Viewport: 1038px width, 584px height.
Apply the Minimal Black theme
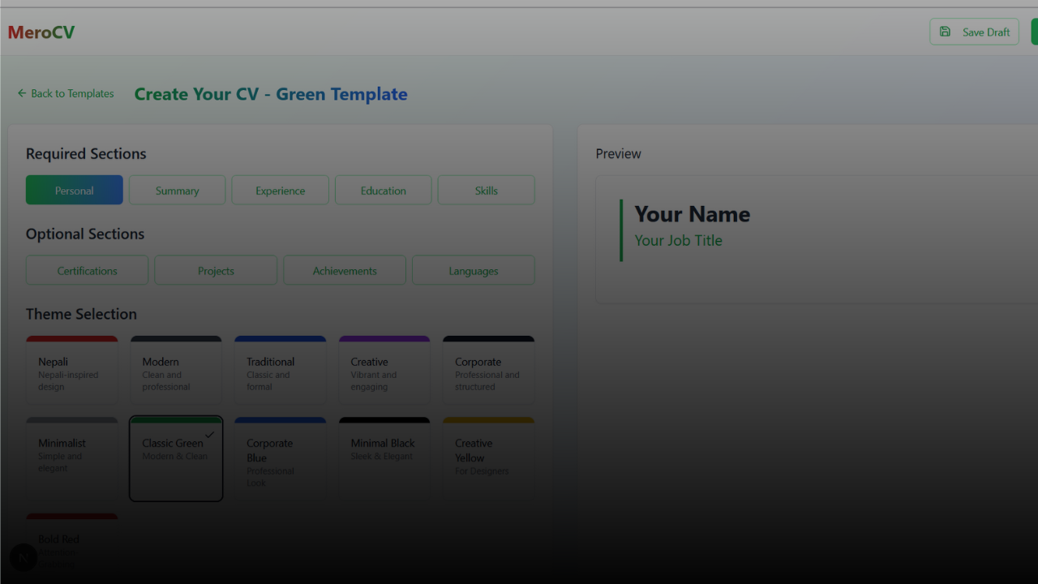coord(384,458)
